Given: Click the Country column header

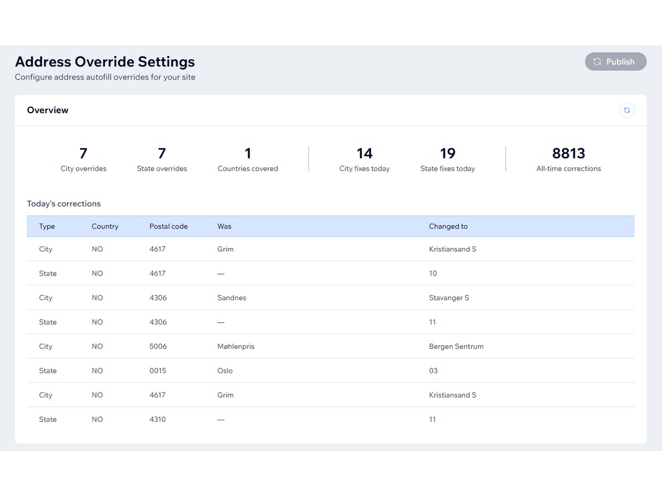Looking at the screenshot, I should pos(105,226).
